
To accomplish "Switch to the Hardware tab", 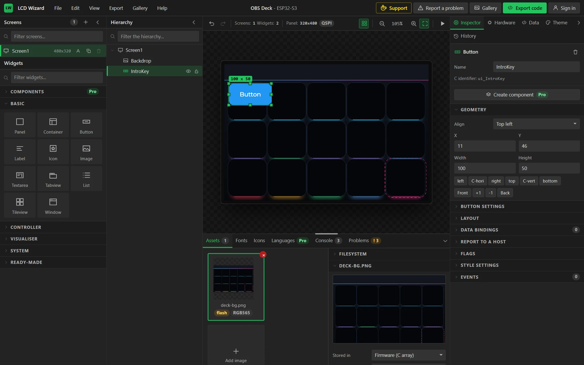I will point(501,23).
